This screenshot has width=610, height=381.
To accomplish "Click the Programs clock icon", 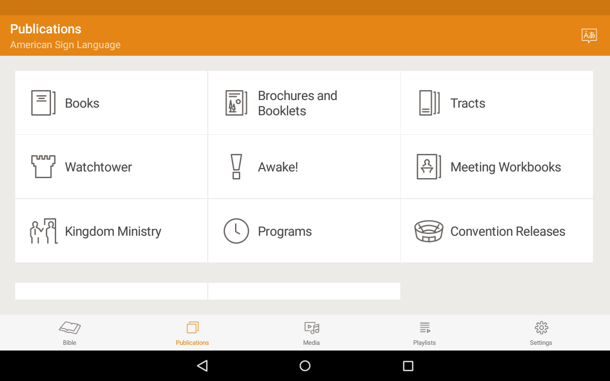I will pyautogui.click(x=236, y=231).
